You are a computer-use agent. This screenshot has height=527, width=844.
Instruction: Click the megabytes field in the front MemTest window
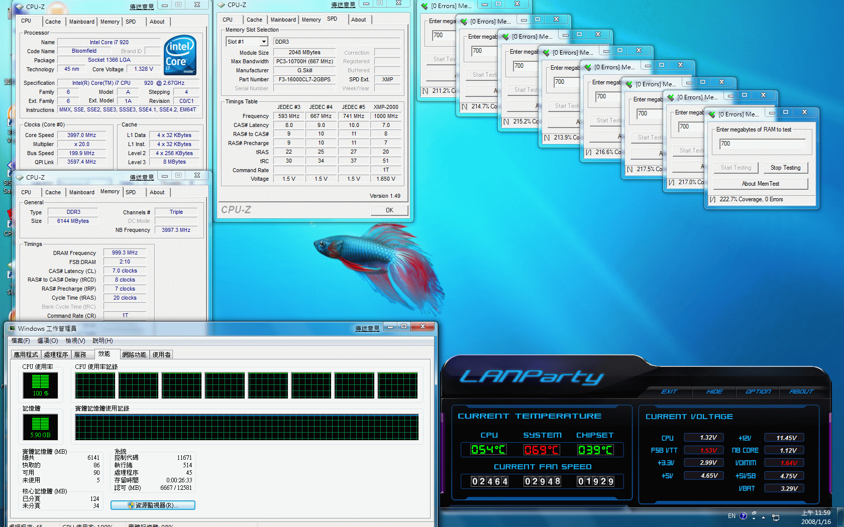click(762, 144)
